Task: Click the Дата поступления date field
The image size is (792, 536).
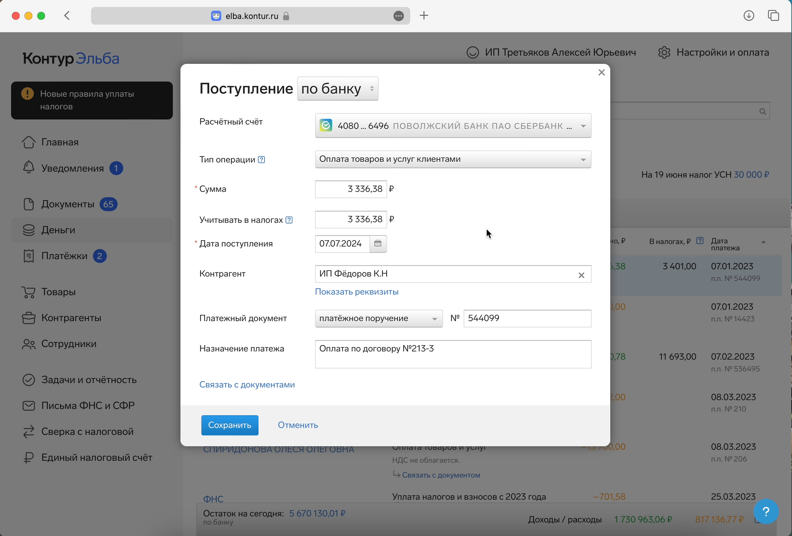Action: 342,244
